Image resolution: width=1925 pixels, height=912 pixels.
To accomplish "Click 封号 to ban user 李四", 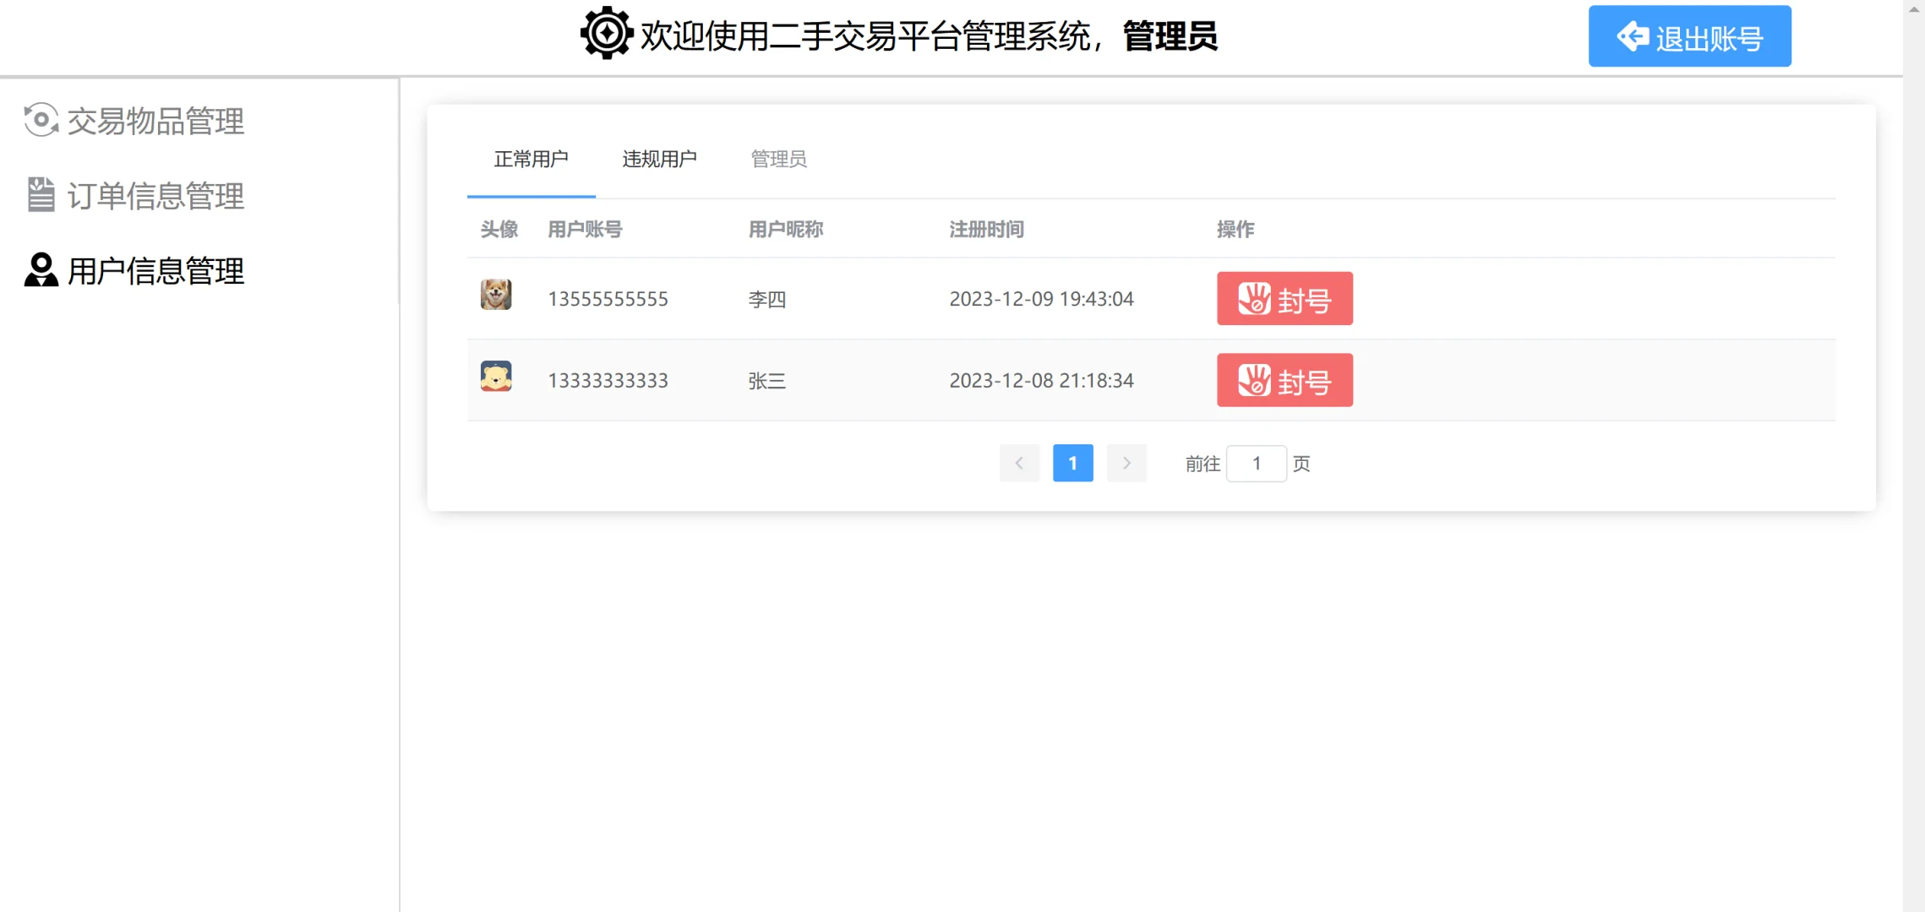I will [1284, 298].
